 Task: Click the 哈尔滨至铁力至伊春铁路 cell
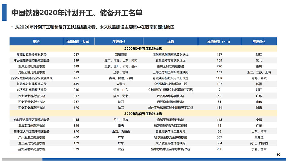tap(170, 137)
